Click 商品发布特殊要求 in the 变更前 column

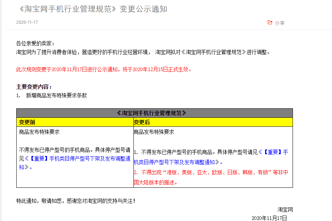point(39,132)
